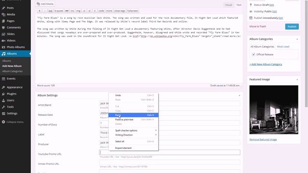Click the Media sidebar icon

pos(3,14)
